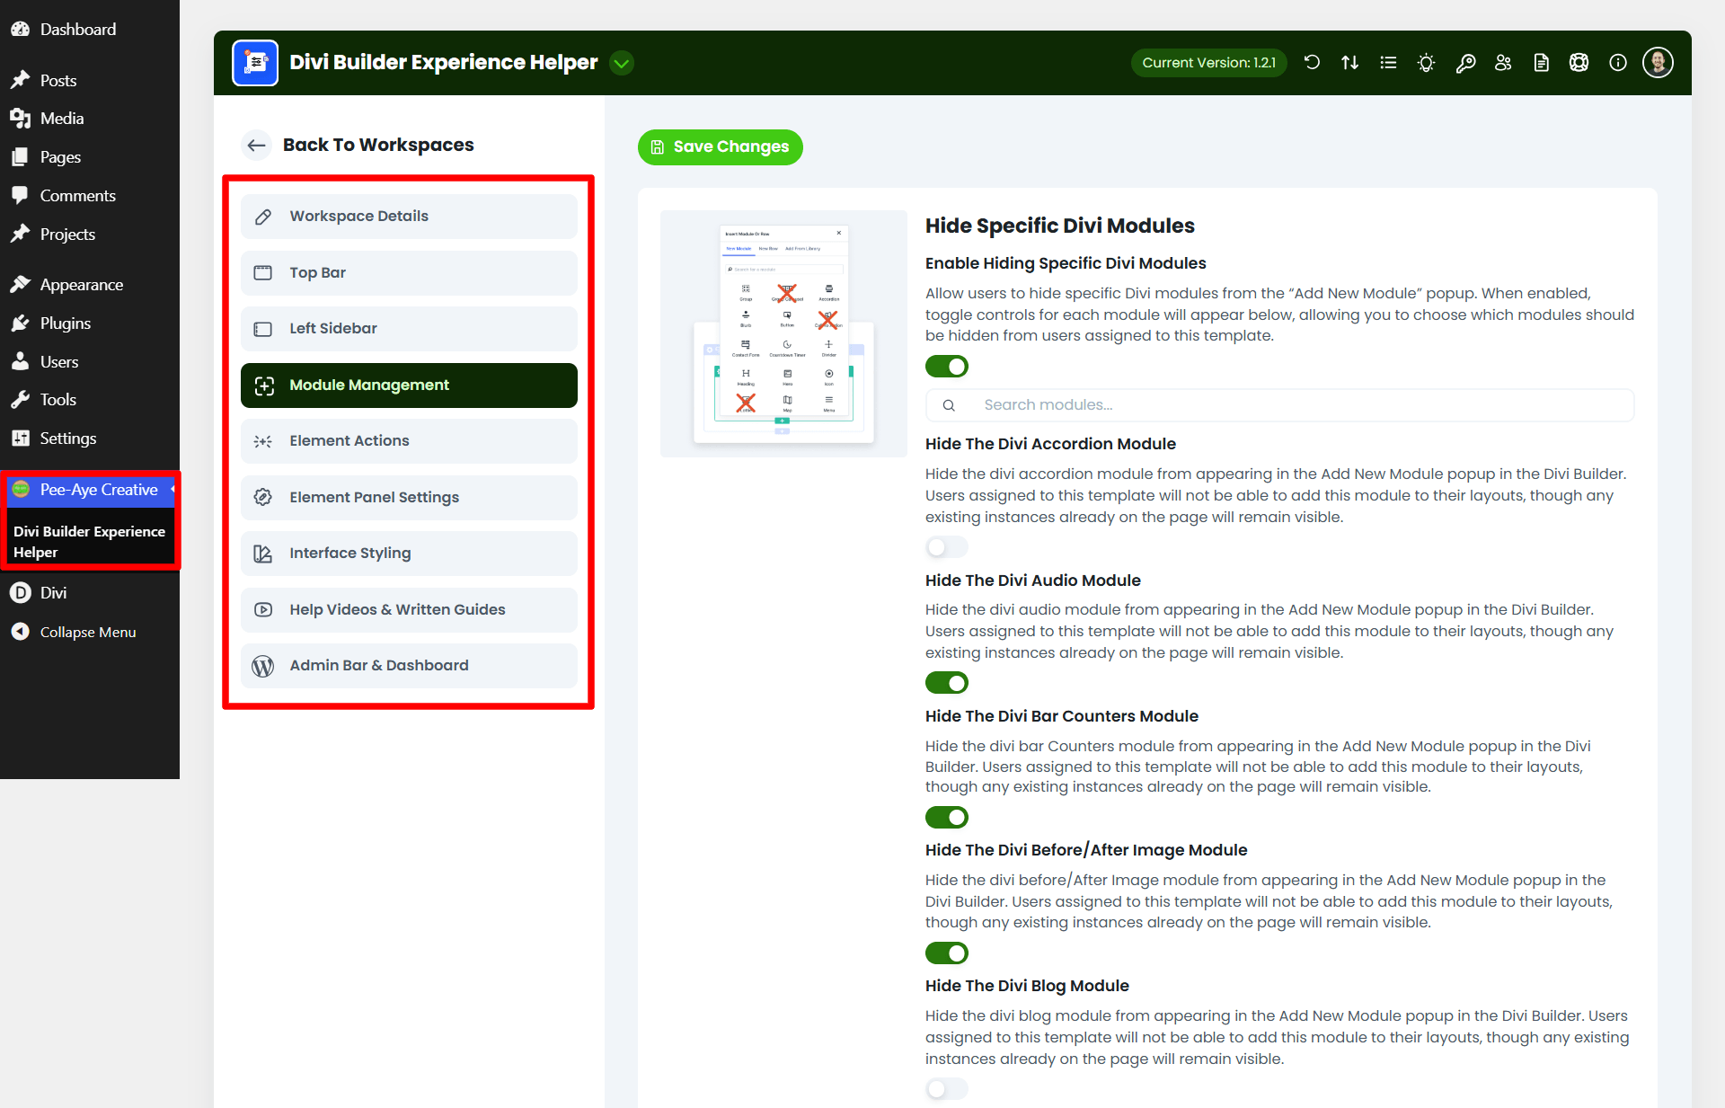Click the Divi Builder Experience Helper logo icon
1725x1108 pixels.
tap(255, 63)
